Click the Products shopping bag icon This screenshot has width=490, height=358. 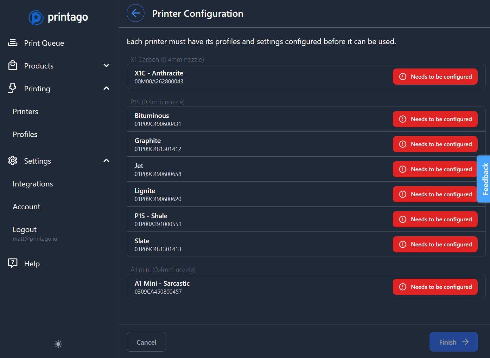click(13, 65)
